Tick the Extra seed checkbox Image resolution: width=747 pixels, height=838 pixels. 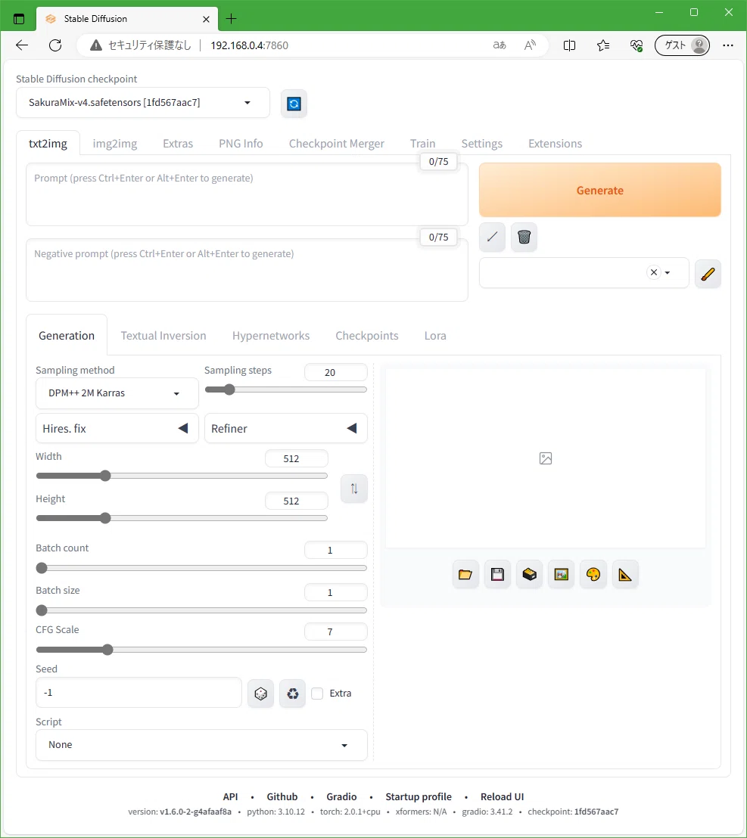317,694
